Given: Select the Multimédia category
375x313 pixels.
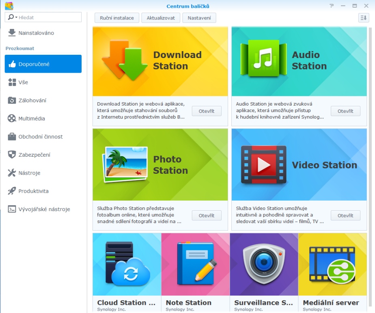Looking at the screenshot, I should coord(32,119).
